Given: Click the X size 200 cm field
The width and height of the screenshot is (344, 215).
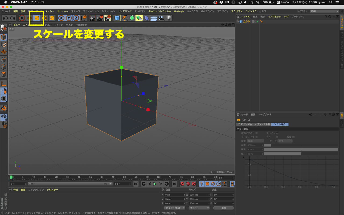Looking at the screenshot, I should 199,195.
